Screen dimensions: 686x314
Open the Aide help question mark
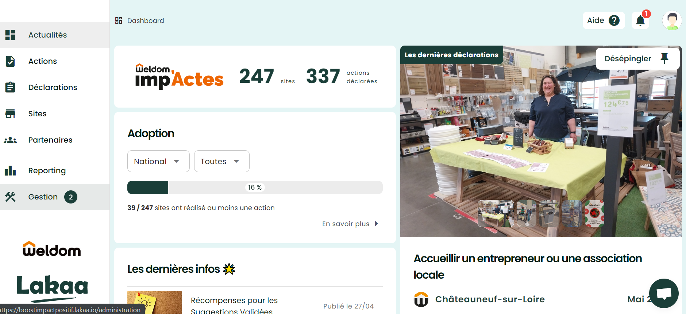[614, 20]
